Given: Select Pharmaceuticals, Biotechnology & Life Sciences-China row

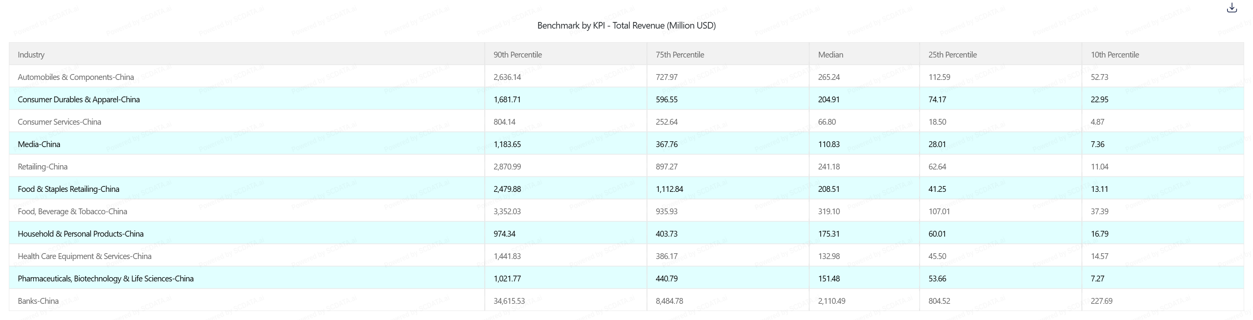Looking at the screenshot, I should pyautogui.click(x=105, y=278).
